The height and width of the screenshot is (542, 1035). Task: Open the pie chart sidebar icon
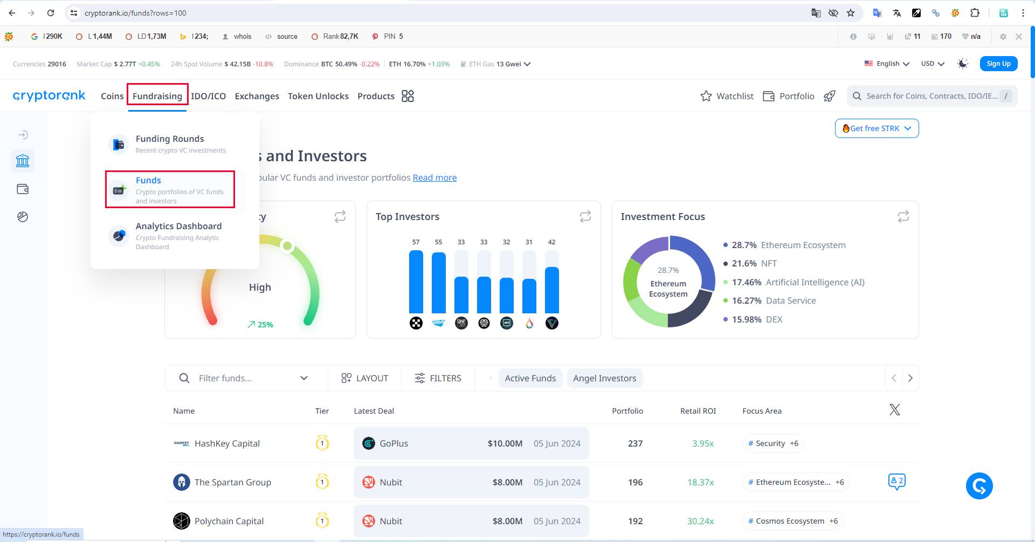click(23, 217)
